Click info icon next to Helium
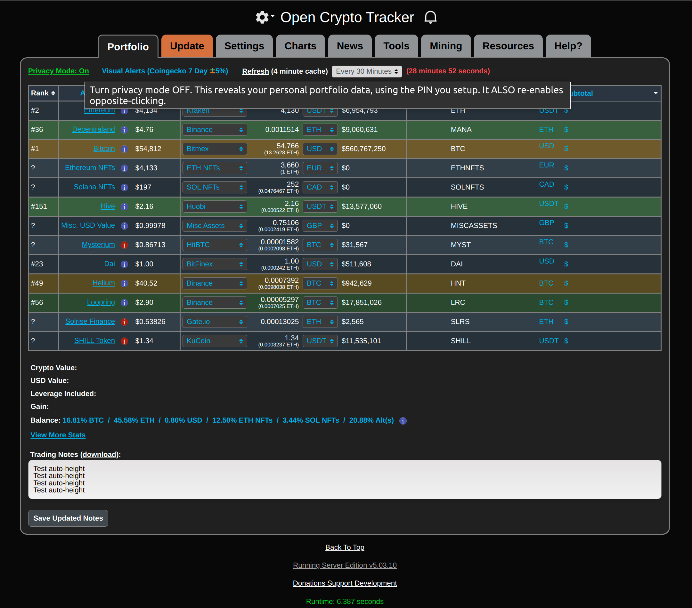Image resolution: width=692 pixels, height=608 pixels. [124, 284]
